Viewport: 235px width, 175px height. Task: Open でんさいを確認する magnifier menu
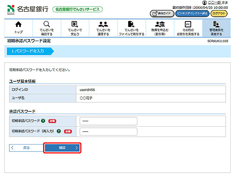pyautogui.click(x=47, y=27)
